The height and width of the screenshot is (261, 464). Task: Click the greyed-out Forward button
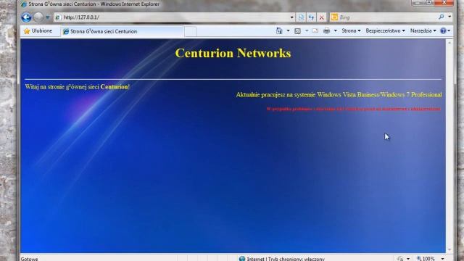[38, 17]
